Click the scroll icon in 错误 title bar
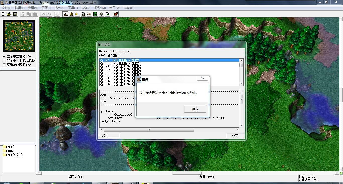The height and width of the screenshot is (184, 343). click(139, 79)
